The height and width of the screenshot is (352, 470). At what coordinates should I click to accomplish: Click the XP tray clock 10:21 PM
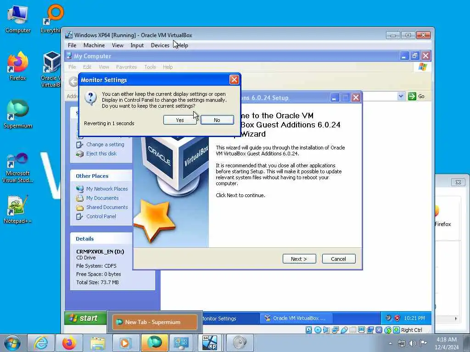tap(414, 318)
